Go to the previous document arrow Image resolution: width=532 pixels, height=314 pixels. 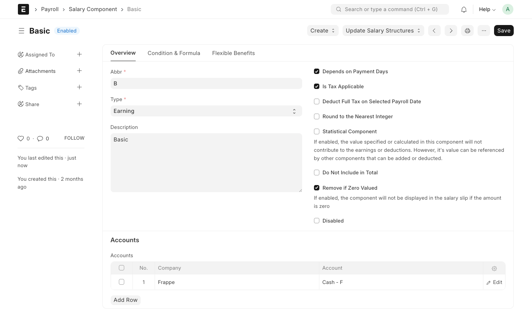[434, 31]
